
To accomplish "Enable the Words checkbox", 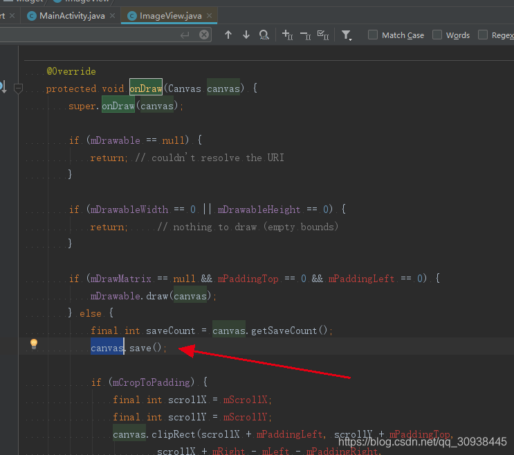I will coord(437,35).
